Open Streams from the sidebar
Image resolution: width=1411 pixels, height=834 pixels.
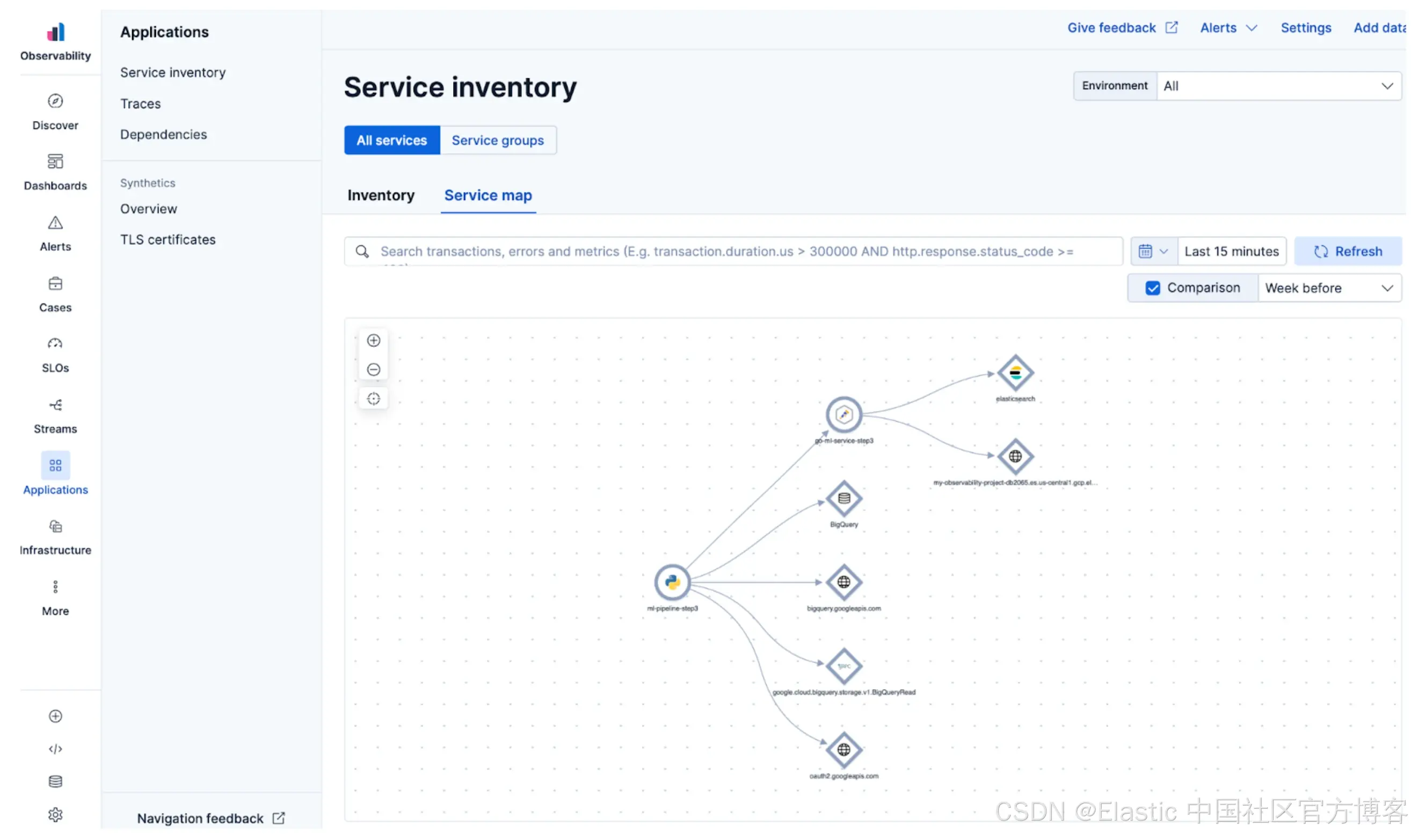click(55, 415)
